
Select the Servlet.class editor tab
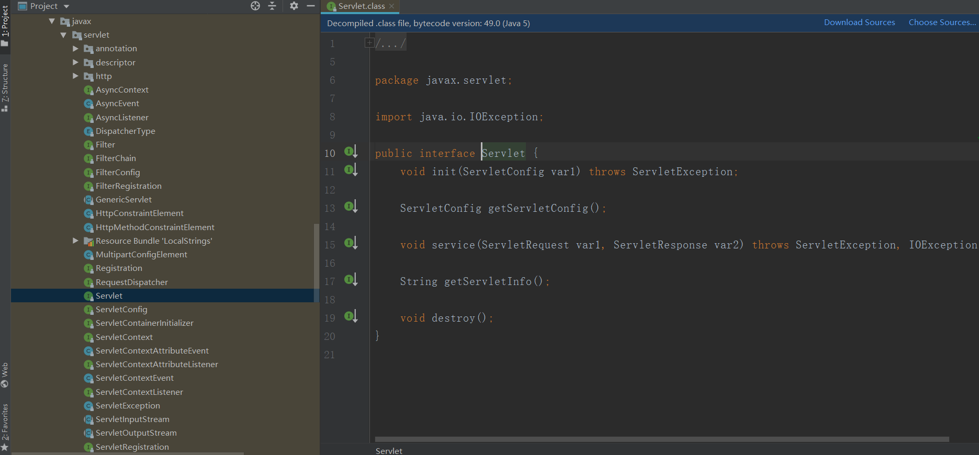click(361, 6)
